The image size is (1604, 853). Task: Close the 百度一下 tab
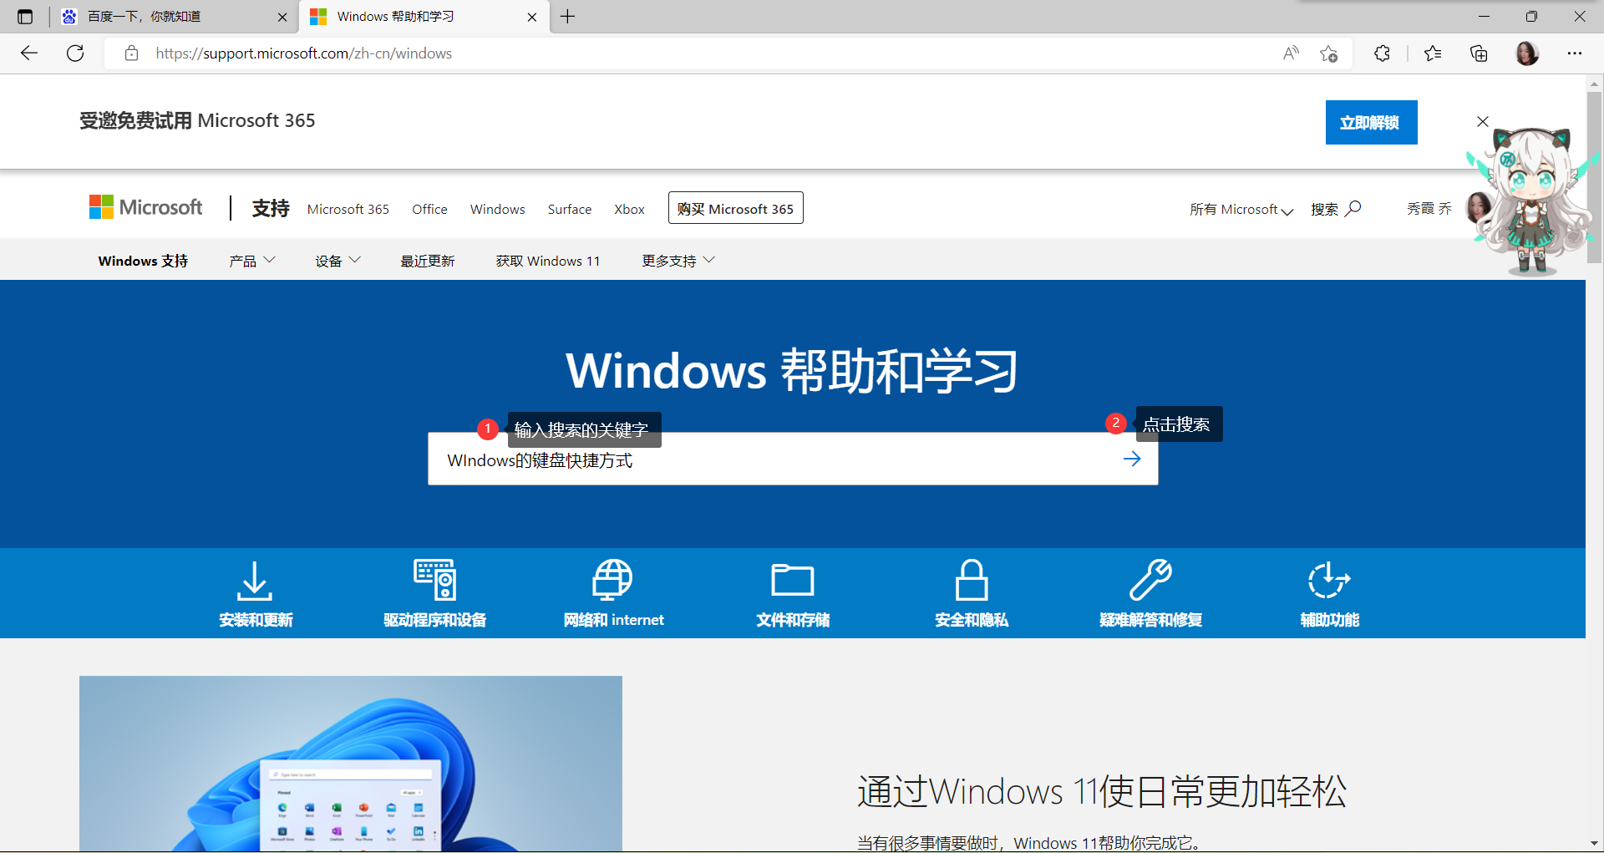(282, 17)
